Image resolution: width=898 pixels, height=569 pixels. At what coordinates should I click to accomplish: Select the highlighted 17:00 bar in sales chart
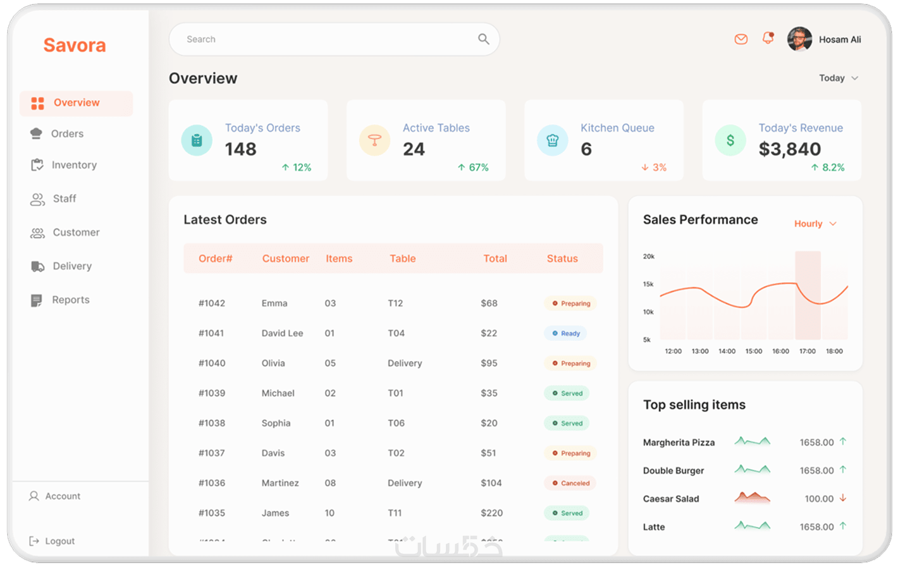[808, 295]
